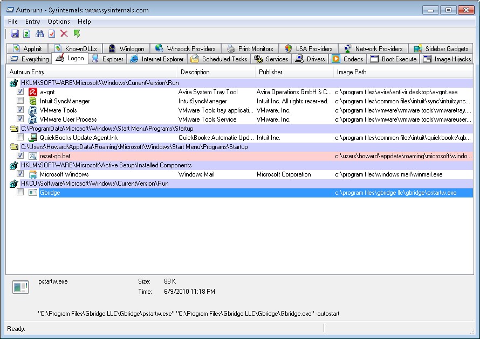Click the VMware Tools entry icon
Viewport: 480px width, 339px height.
pyautogui.click(x=33, y=110)
